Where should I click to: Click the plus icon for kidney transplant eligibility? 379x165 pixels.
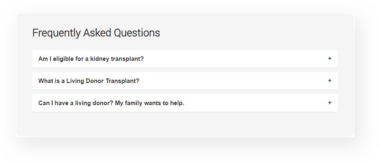tap(329, 58)
